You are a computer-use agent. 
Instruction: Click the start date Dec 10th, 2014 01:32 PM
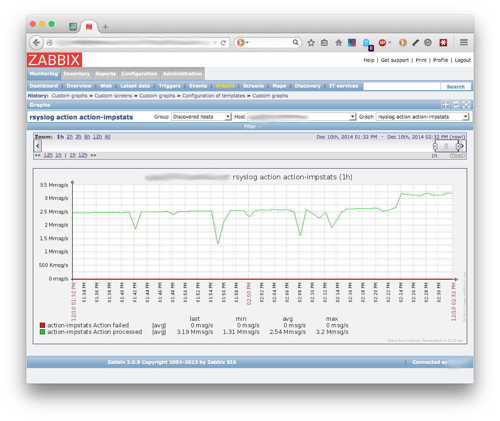[x=347, y=137]
